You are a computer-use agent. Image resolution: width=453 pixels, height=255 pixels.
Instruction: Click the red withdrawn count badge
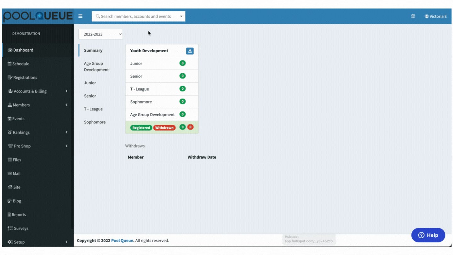190,127
